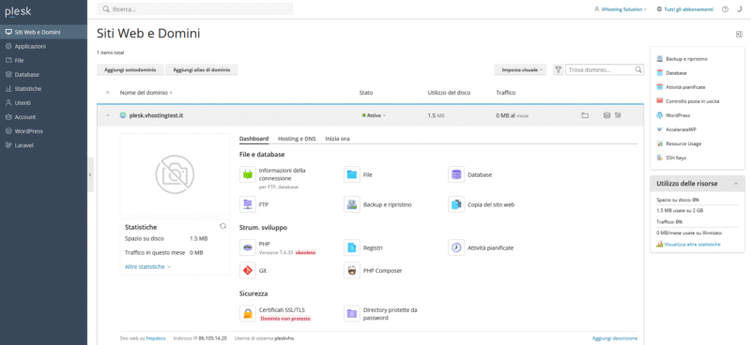
Task: Open the VHosting Solution user menu
Action: click(x=621, y=9)
